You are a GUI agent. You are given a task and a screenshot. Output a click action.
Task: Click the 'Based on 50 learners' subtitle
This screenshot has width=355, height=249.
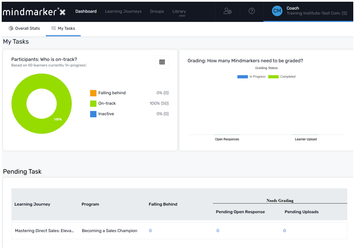(x=49, y=65)
